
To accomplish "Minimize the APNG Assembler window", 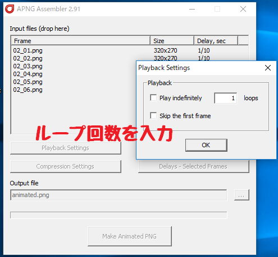I will (192, 9).
